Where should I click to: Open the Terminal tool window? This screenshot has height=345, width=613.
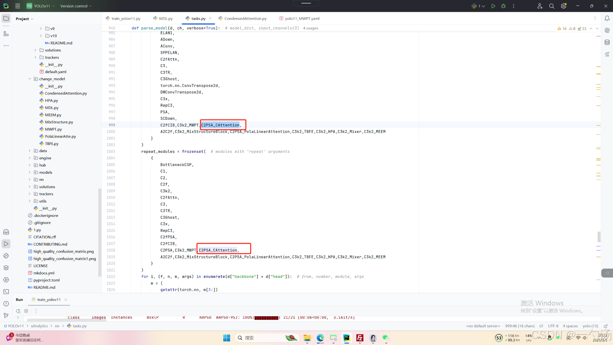point(6,292)
